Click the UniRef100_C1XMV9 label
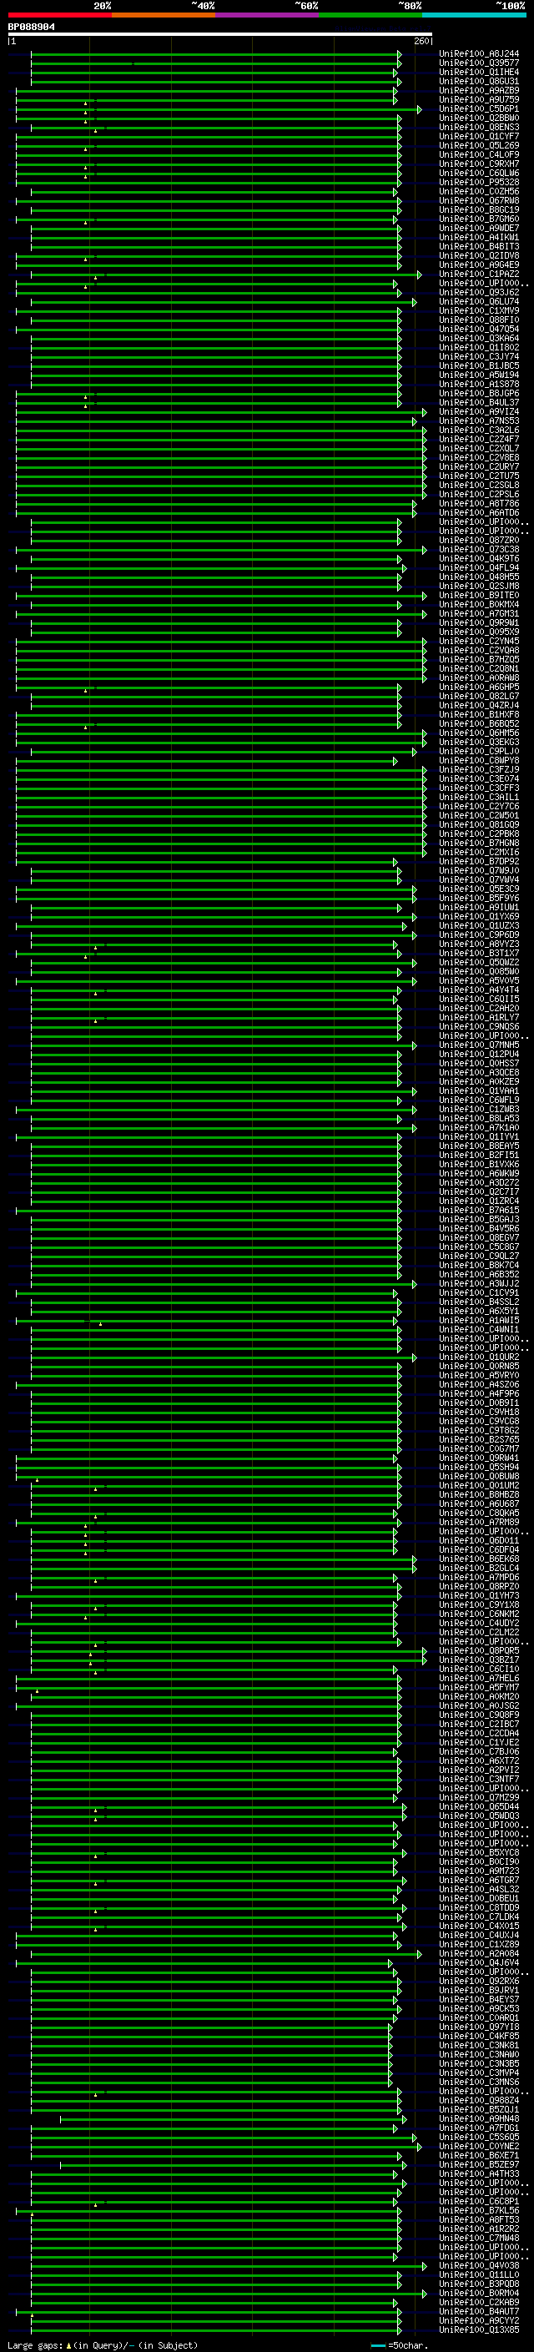The image size is (534, 2352). [479, 311]
